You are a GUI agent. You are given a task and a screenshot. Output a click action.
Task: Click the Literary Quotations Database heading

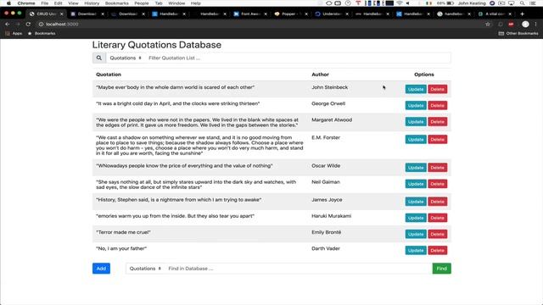pos(156,45)
